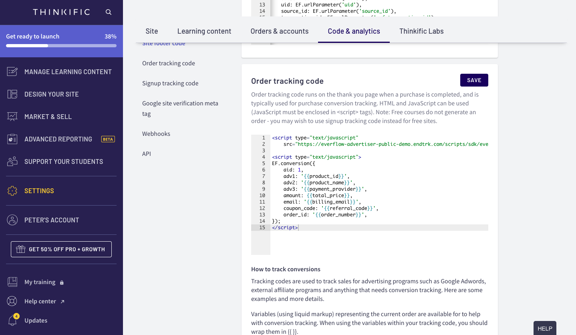Click the Manage Learning Content icon

[12, 72]
